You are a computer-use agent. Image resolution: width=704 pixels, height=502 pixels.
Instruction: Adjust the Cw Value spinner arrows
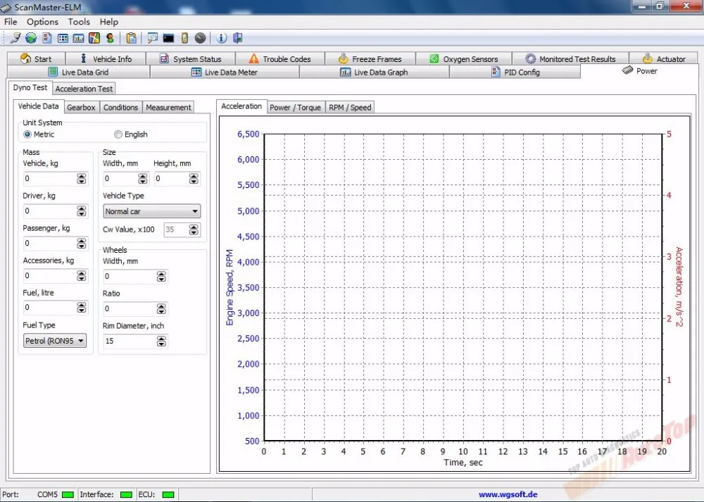click(194, 230)
